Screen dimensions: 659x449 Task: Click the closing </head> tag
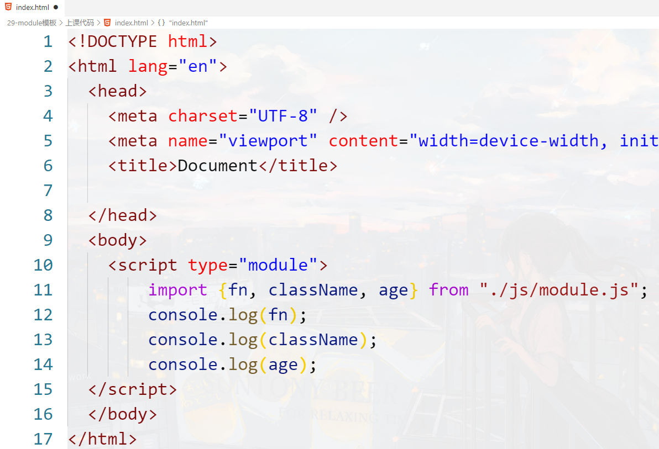tap(122, 215)
